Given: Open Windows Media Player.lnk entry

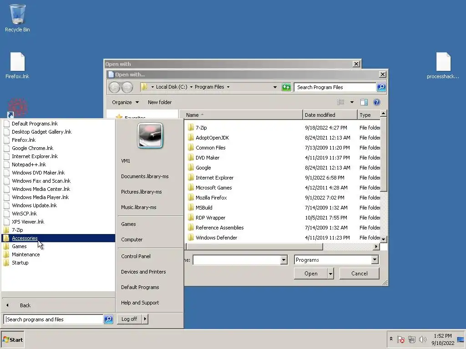Looking at the screenshot, I should 40,197.
